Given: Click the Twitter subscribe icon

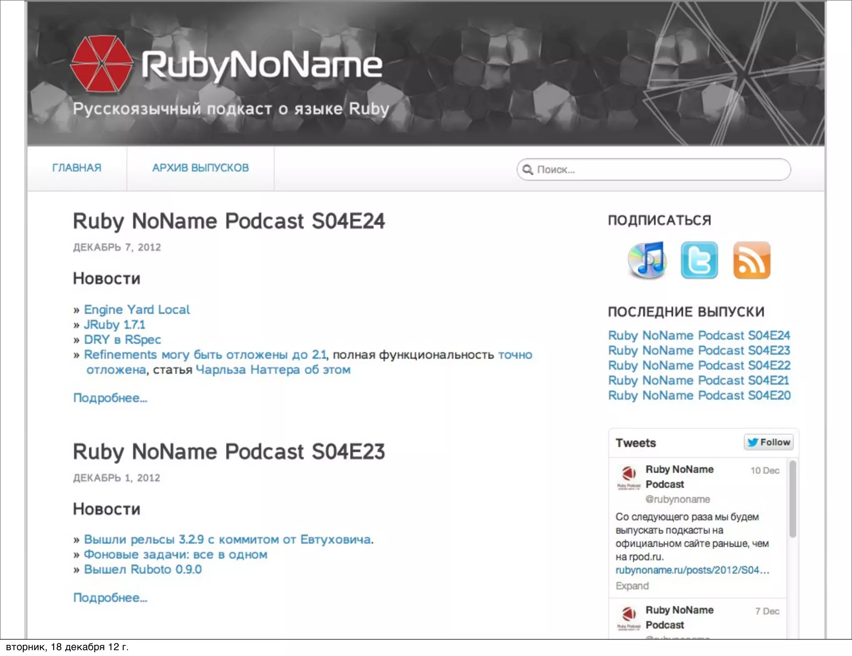Looking at the screenshot, I should [699, 260].
